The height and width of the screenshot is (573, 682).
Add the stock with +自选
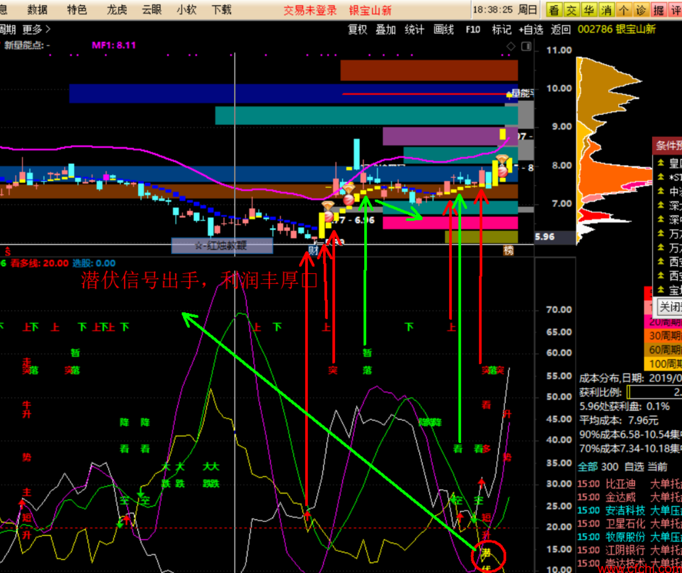point(531,30)
